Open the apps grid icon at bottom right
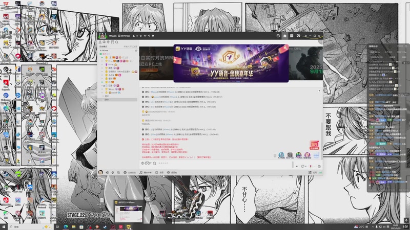This screenshot has width=410, height=230. coord(310,172)
